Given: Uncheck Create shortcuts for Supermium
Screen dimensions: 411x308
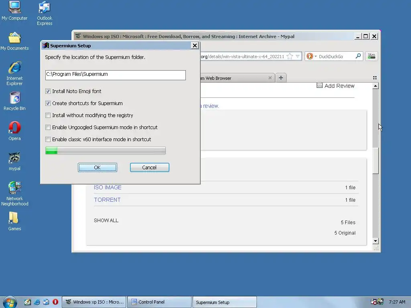Looking at the screenshot, I should [48, 103].
